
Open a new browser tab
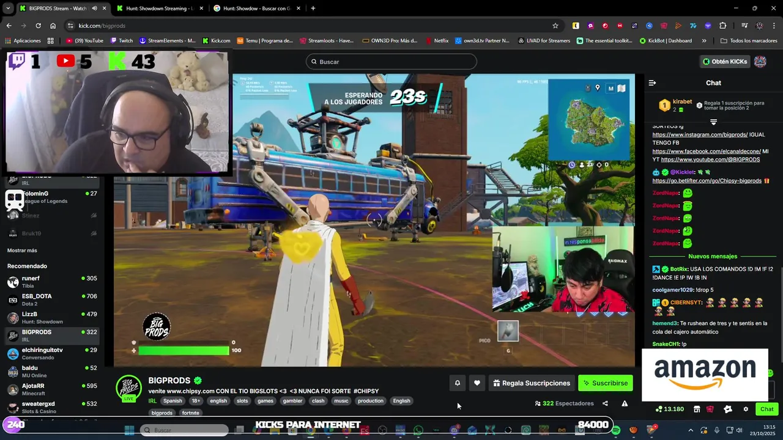tap(313, 9)
